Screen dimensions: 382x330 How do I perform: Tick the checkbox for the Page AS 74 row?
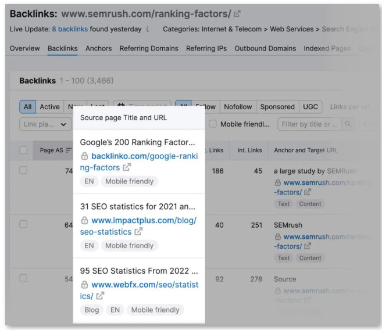[23, 170]
